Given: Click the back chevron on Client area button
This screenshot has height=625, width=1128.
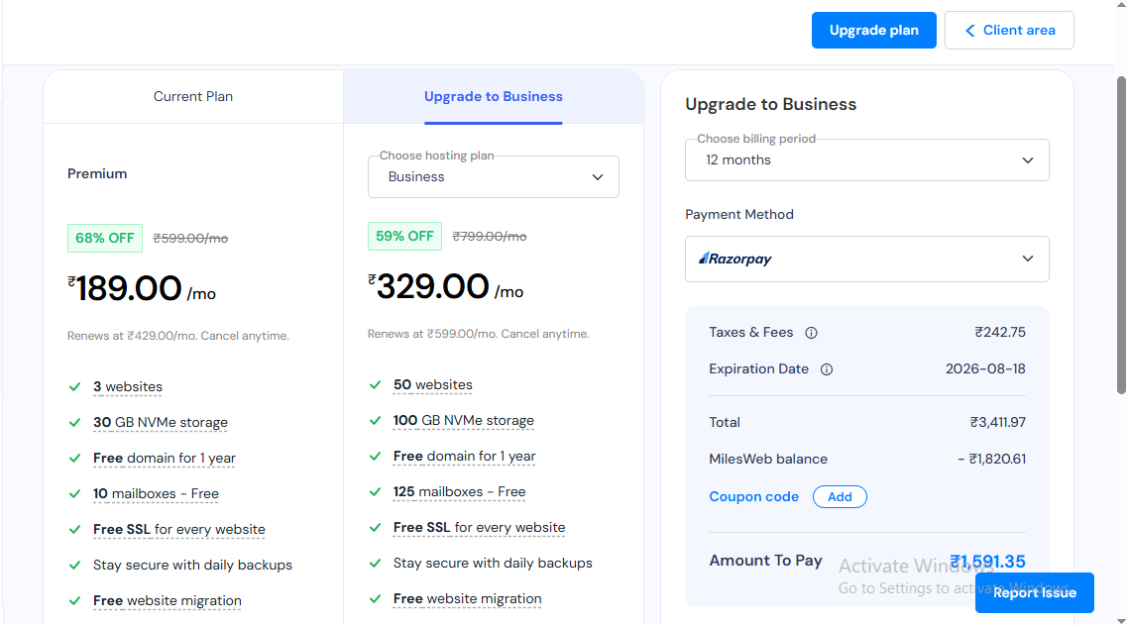Looking at the screenshot, I should [969, 30].
